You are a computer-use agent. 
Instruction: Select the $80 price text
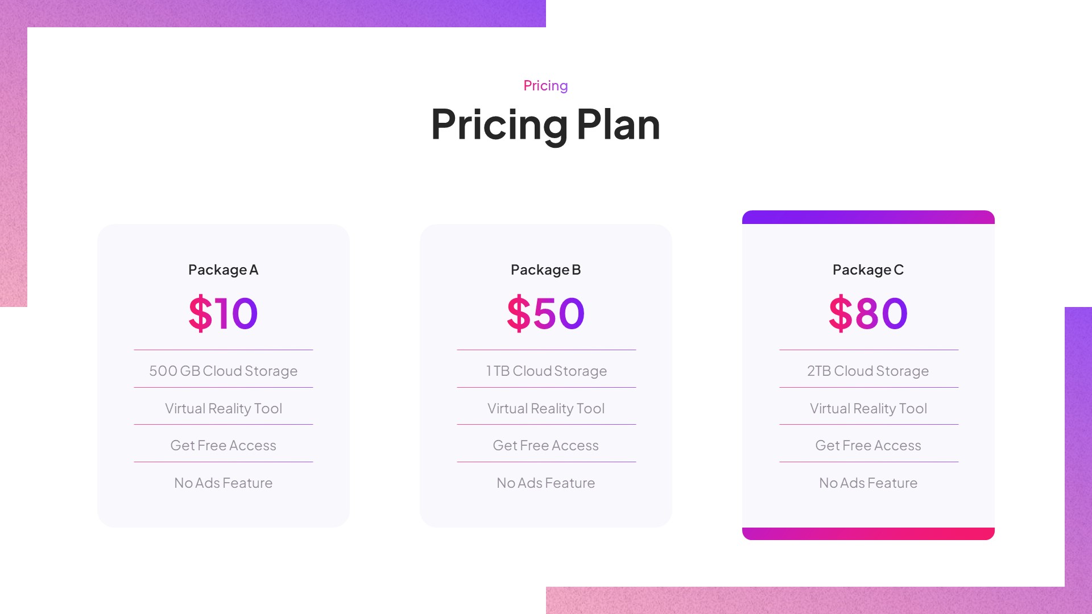[x=868, y=313]
